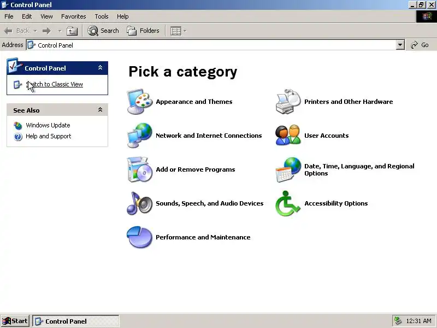Open the Edit menu

click(x=27, y=16)
